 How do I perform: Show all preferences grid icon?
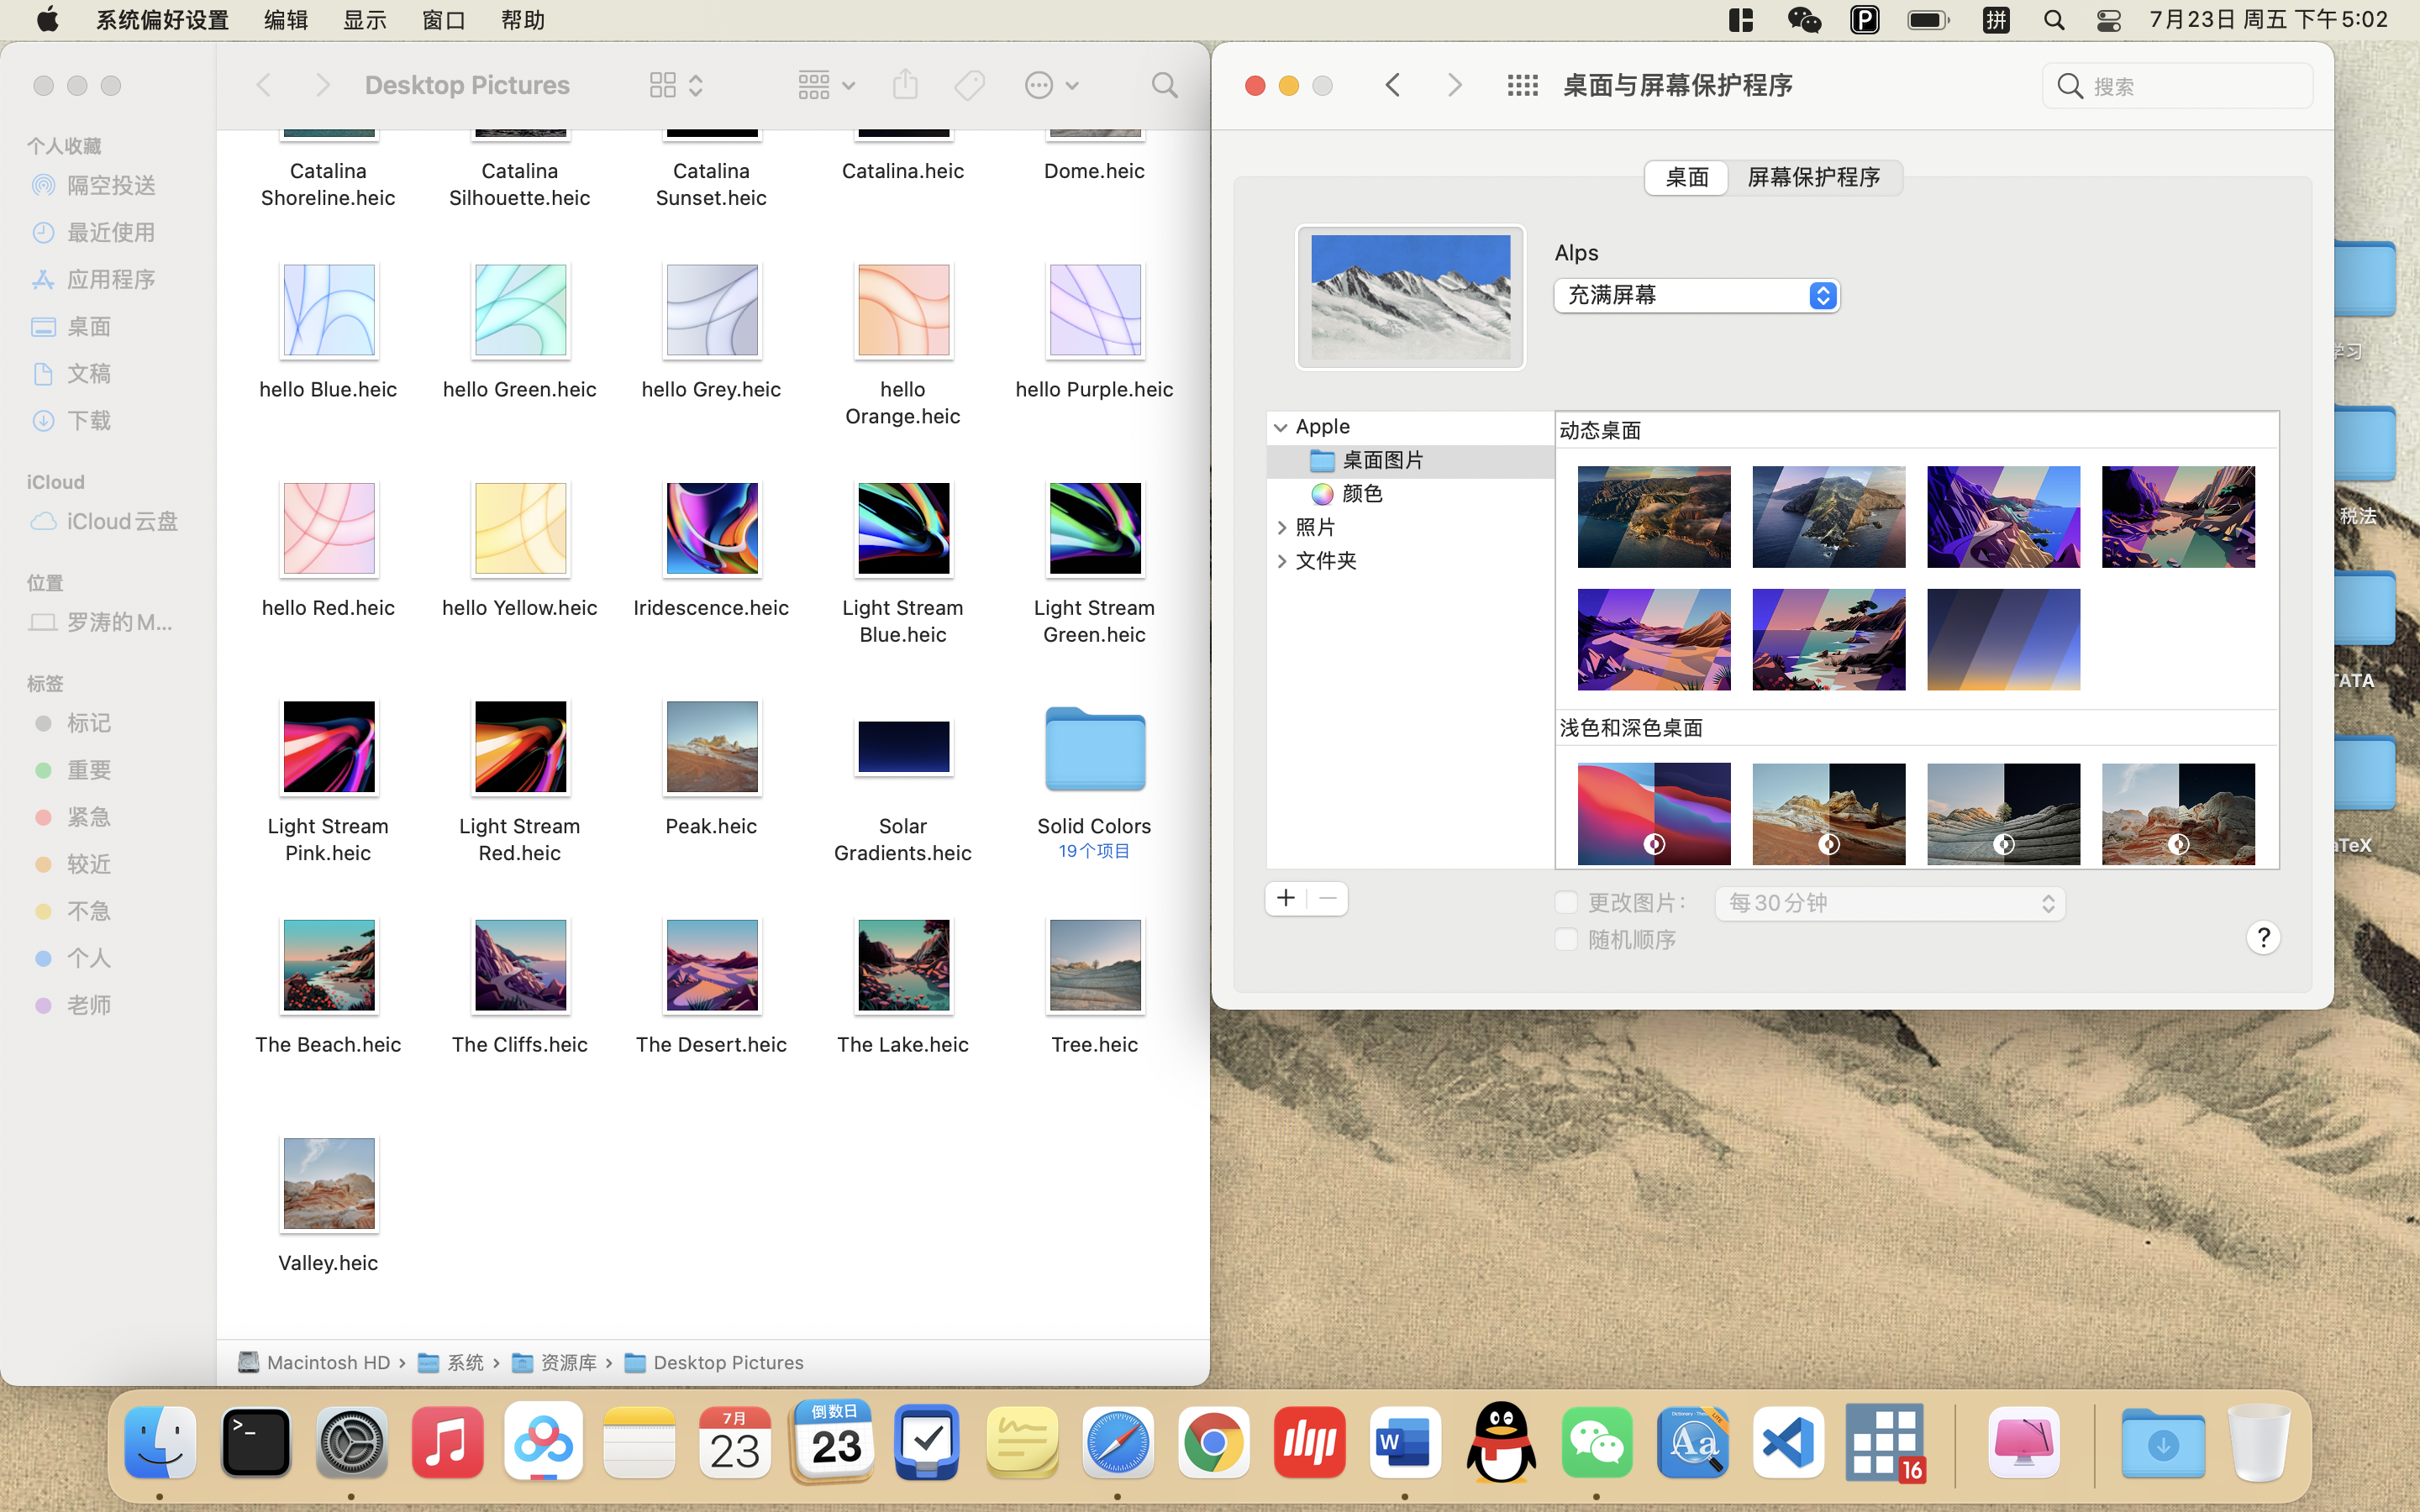pos(1522,85)
